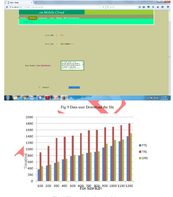Image resolution: width=173 pixels, height=197 pixels.
Task: Open the PowerPoint taskbar icon
Action: pos(56,98)
